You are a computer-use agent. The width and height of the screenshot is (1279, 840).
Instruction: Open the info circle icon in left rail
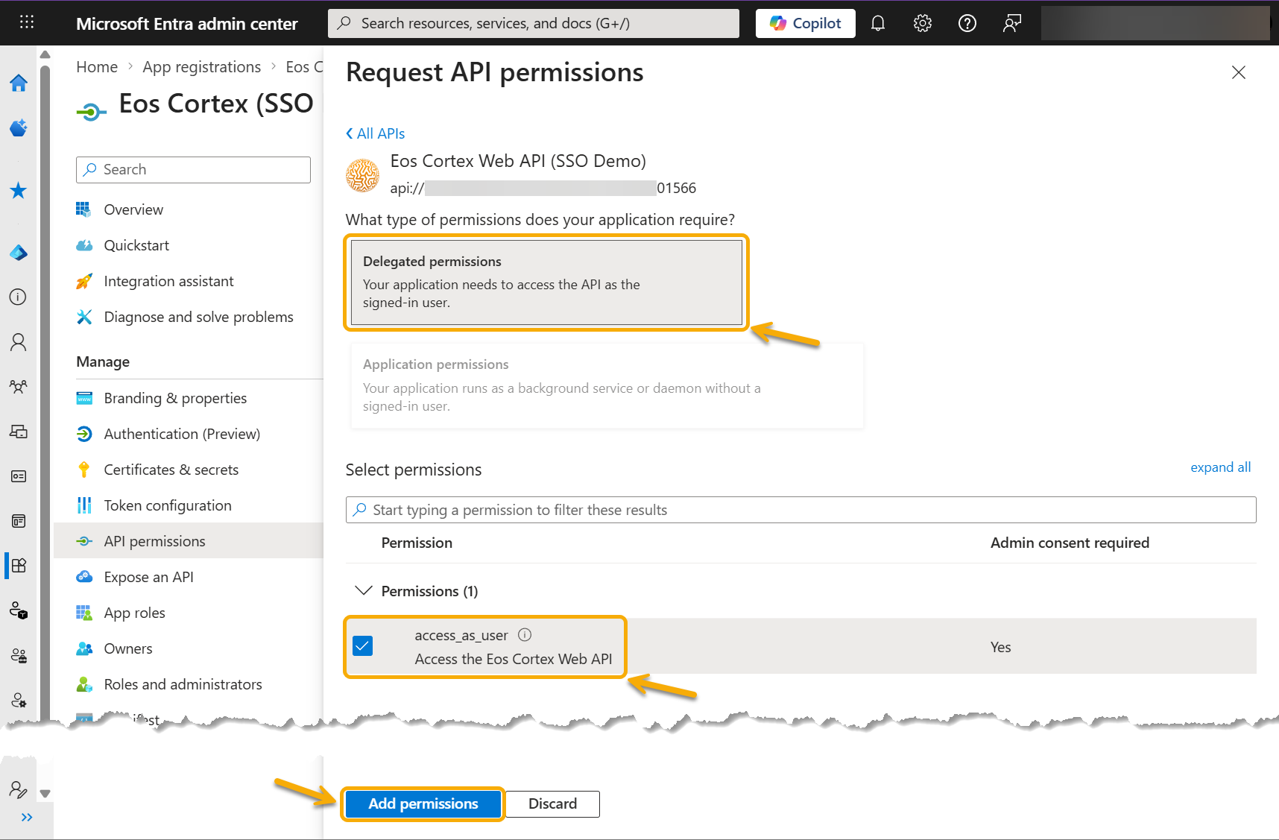pos(19,297)
